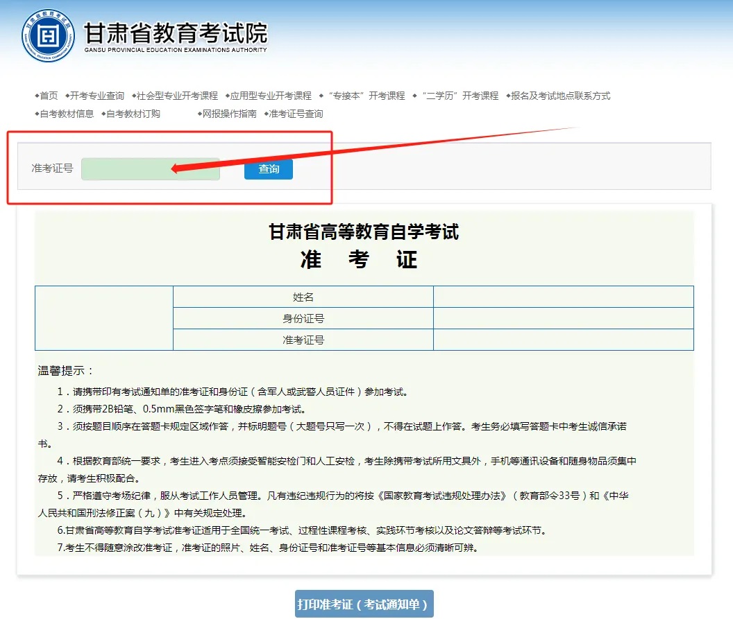This screenshot has width=733, height=619.
Task: Focus the 准考证号 input field
Action: 151,169
